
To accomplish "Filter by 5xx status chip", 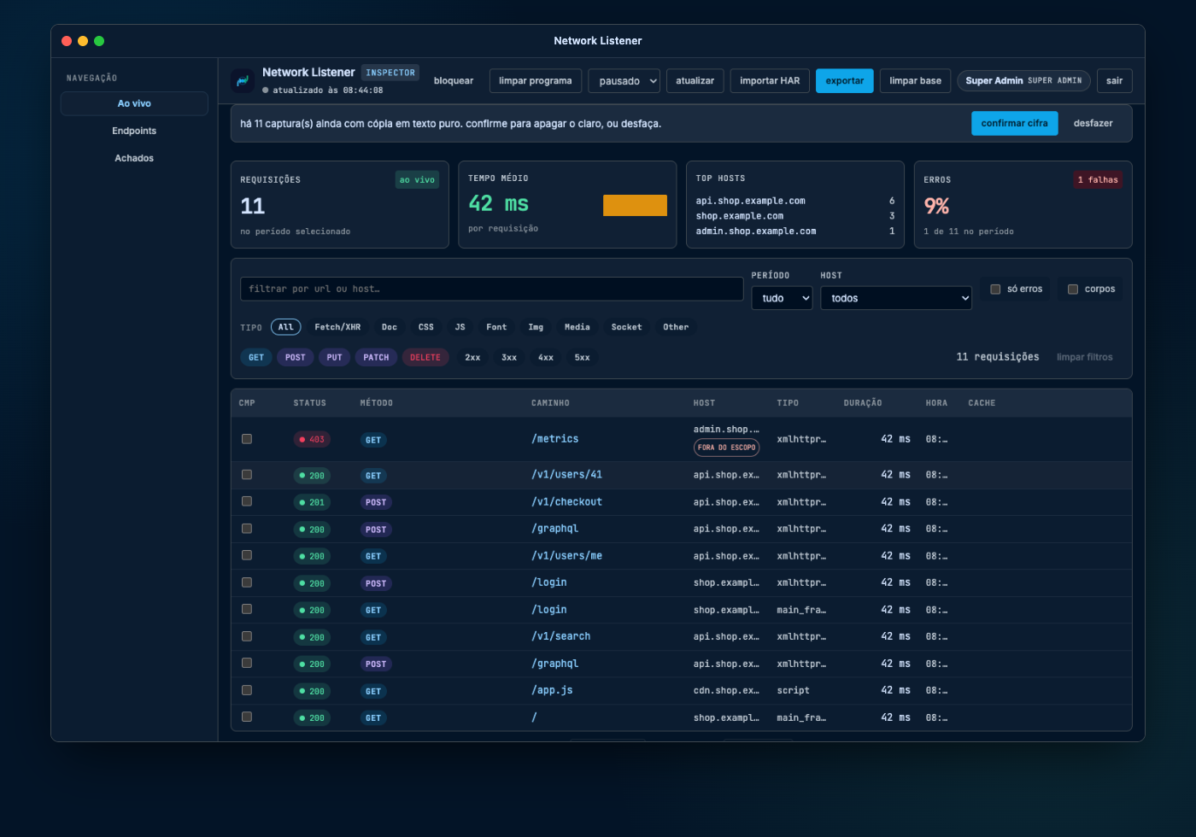I will pyautogui.click(x=583, y=358).
